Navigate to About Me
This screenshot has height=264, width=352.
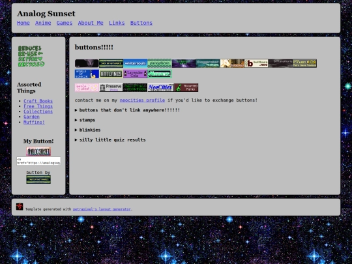pyautogui.click(x=91, y=23)
